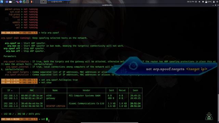
Task: Click the 'IP' column header
Action: tap(9, 90)
